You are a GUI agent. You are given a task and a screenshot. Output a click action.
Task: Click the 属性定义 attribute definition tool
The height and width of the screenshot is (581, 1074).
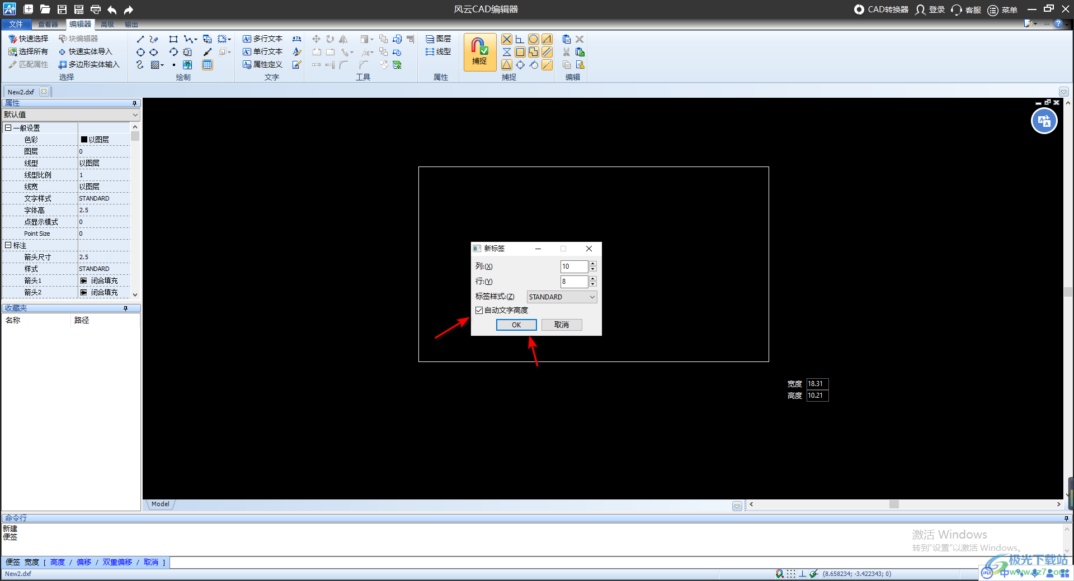click(x=262, y=64)
